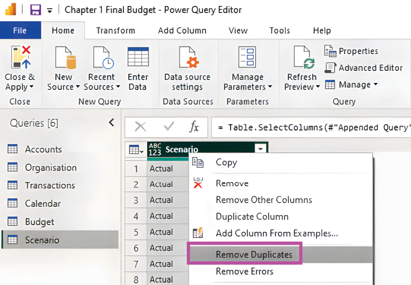
Task: Open the Scenario column filter dropdown
Action: [x=261, y=150]
